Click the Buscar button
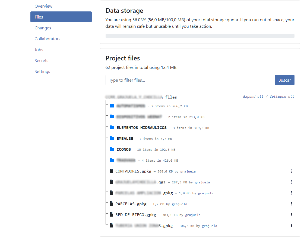This screenshot has height=237, width=304. (x=284, y=80)
